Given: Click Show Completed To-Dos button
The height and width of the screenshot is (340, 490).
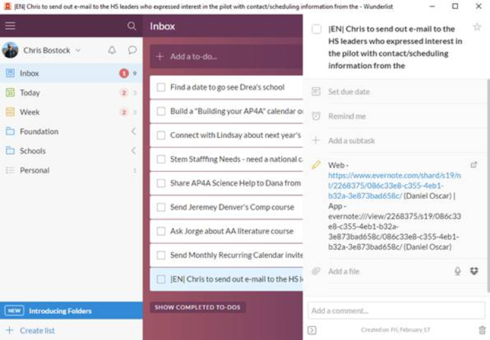Looking at the screenshot, I should pos(198,308).
